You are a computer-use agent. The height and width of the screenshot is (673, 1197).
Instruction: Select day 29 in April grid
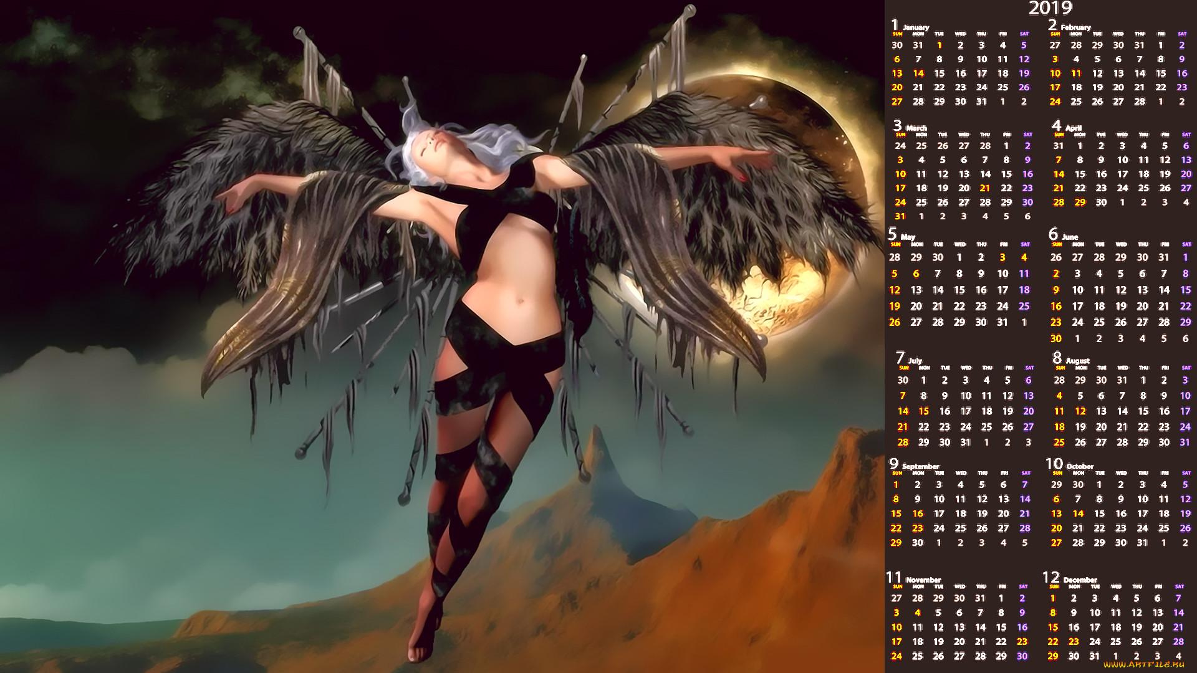click(1080, 202)
